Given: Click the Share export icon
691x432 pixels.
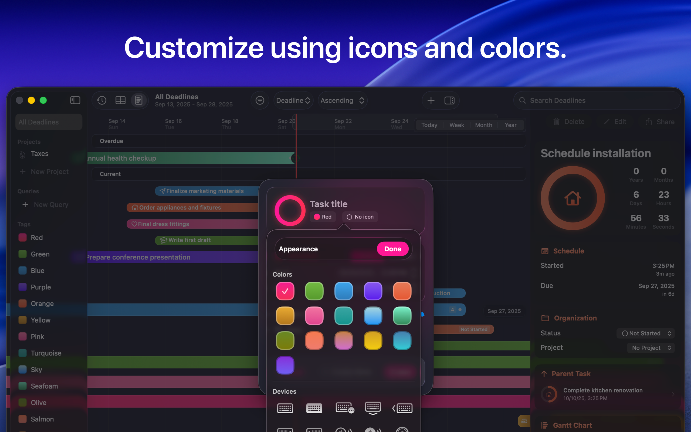Looking at the screenshot, I should [649, 122].
